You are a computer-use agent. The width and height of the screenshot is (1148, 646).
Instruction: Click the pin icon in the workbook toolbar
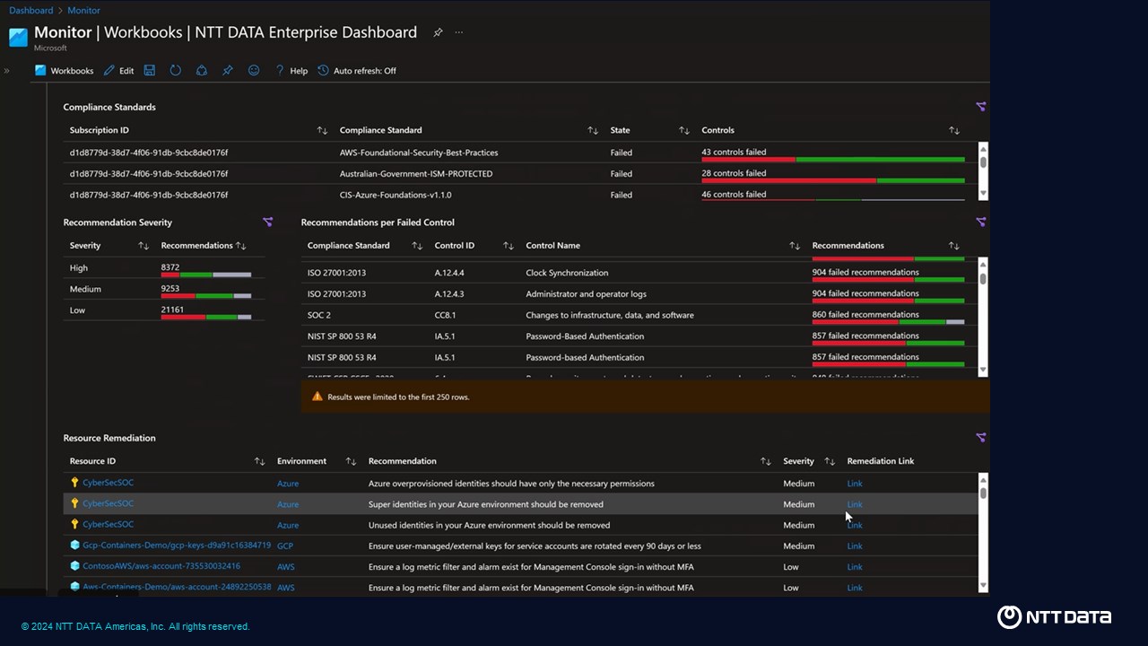coord(228,71)
